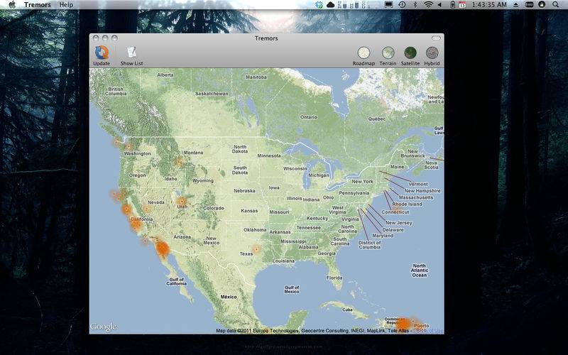Image resolution: width=568 pixels, height=355 pixels.
Task: Select the tremor marker in Nevada
Action: click(146, 209)
